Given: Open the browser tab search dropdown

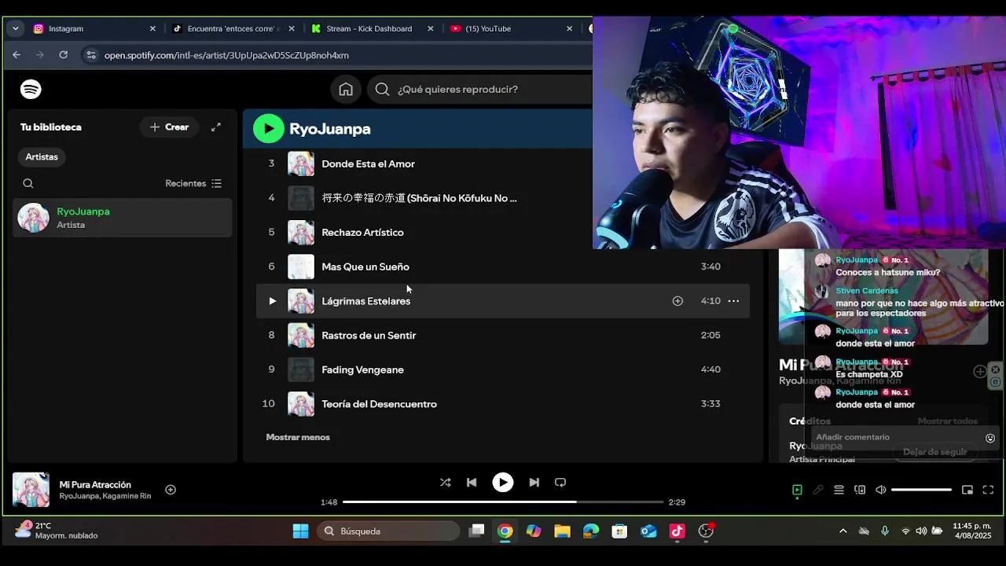Looking at the screenshot, I should 15,28.
